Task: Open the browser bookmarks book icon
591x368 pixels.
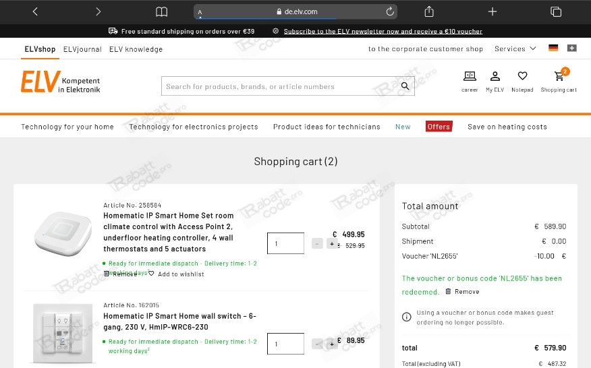Action: [162, 11]
